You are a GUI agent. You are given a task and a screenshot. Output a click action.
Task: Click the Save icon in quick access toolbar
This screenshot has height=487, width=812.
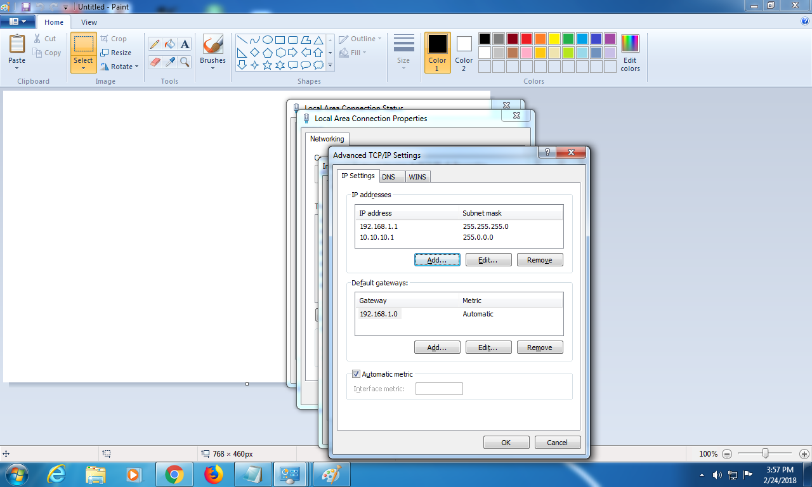[26, 6]
